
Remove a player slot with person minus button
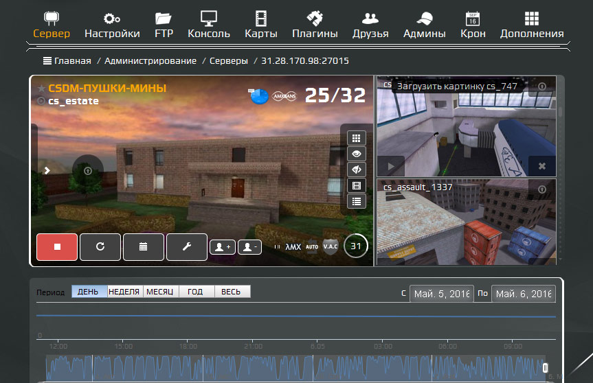249,247
